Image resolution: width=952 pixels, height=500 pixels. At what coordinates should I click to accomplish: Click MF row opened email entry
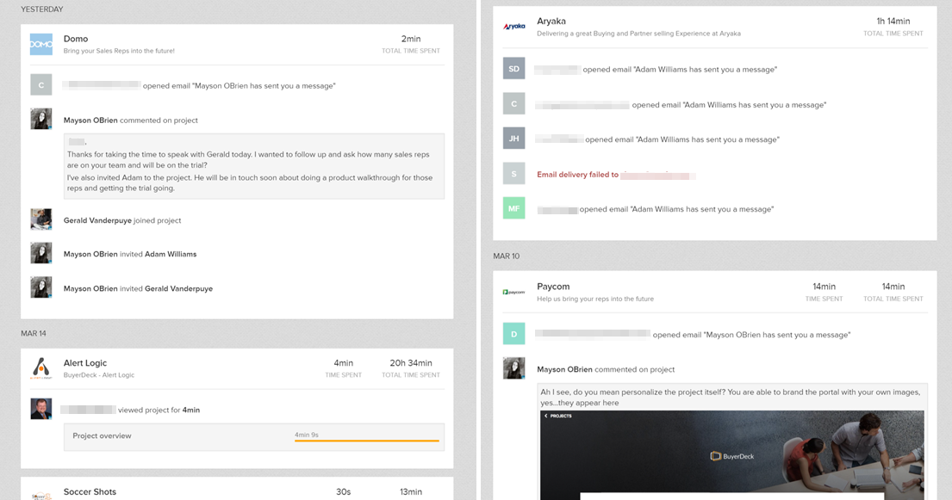click(676, 209)
